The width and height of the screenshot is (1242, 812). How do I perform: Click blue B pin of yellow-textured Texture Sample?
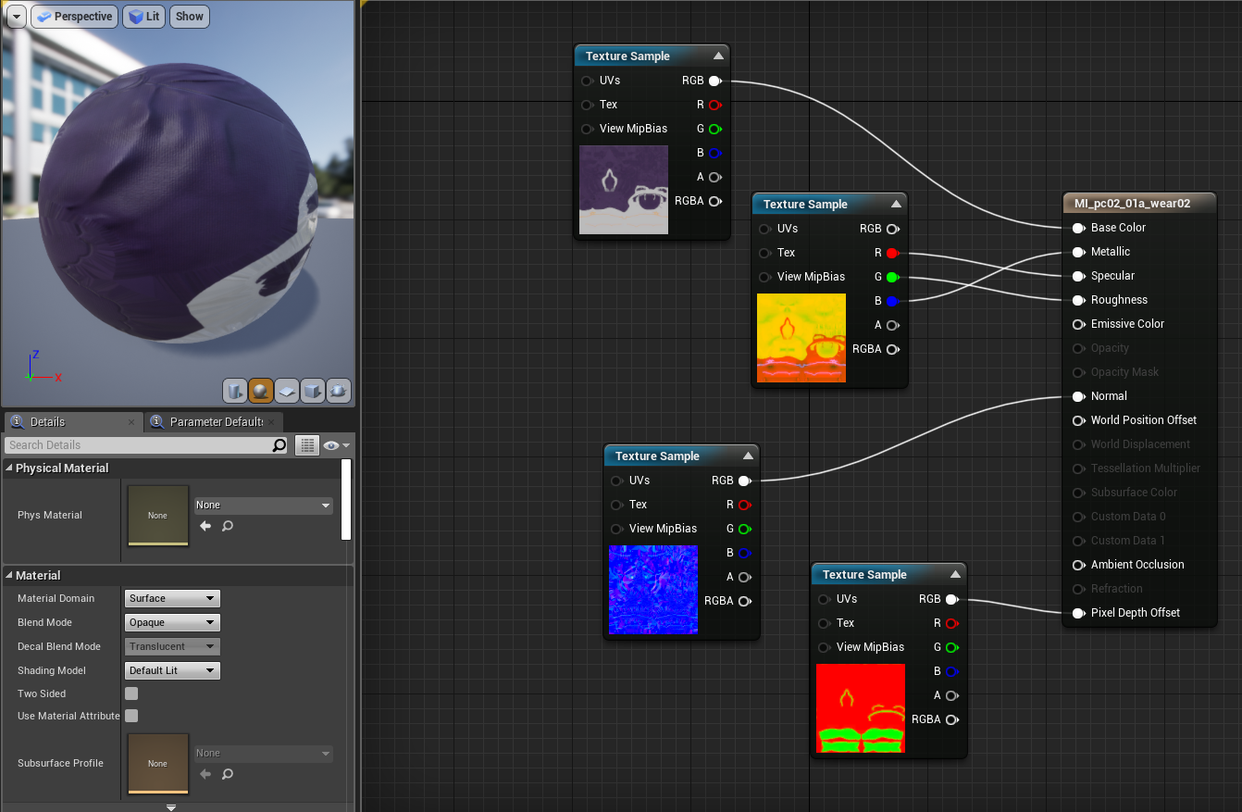pyautogui.click(x=892, y=301)
